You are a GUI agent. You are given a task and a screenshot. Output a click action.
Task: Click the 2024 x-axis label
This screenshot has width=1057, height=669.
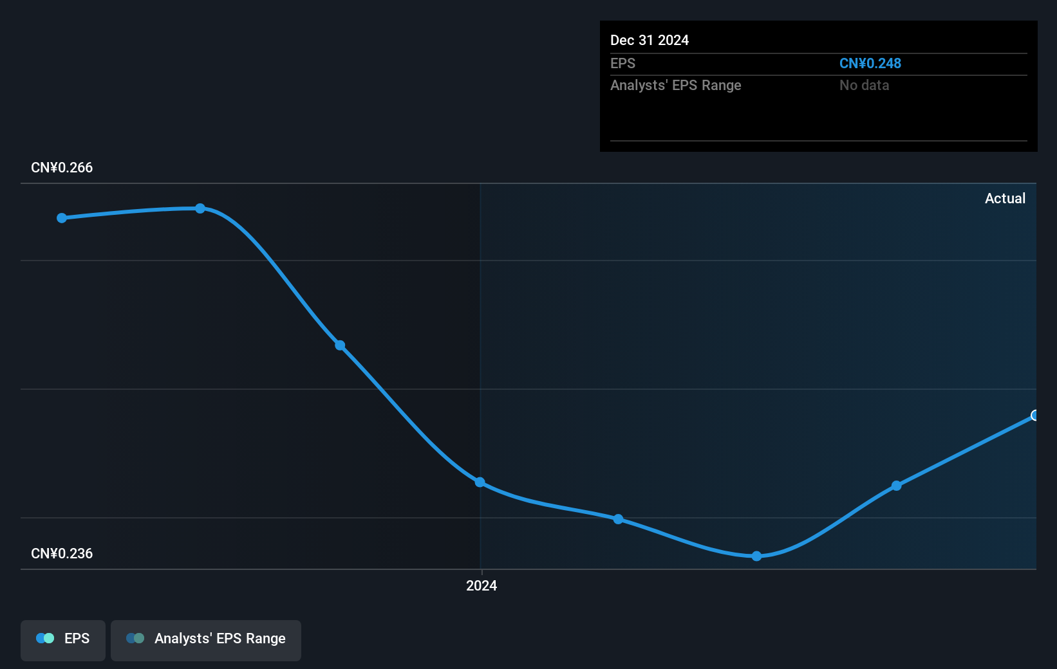[x=482, y=585]
